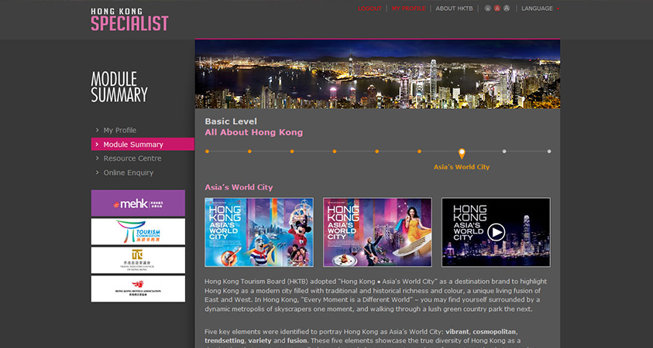Select the small font size icon
The image size is (653, 348).
487,9
